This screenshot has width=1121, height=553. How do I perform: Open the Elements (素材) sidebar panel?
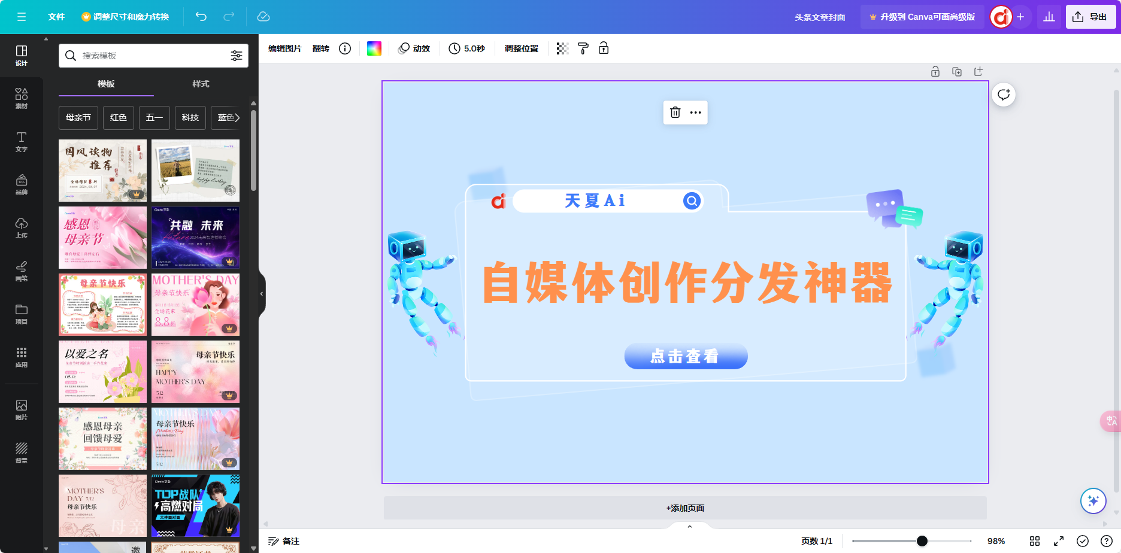tap(22, 99)
